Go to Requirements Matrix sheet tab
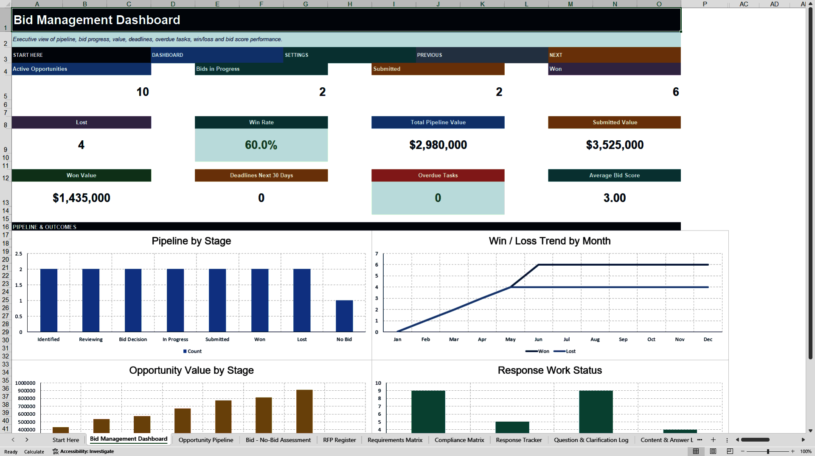The width and height of the screenshot is (815, 456). [x=395, y=440]
